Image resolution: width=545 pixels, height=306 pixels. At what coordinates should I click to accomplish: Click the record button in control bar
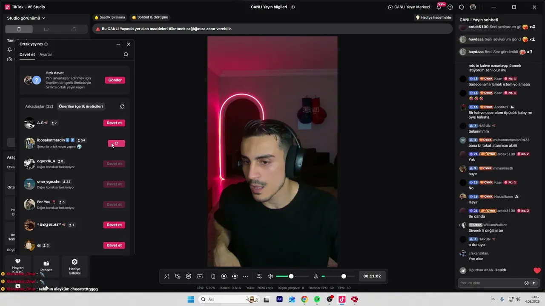224,276
